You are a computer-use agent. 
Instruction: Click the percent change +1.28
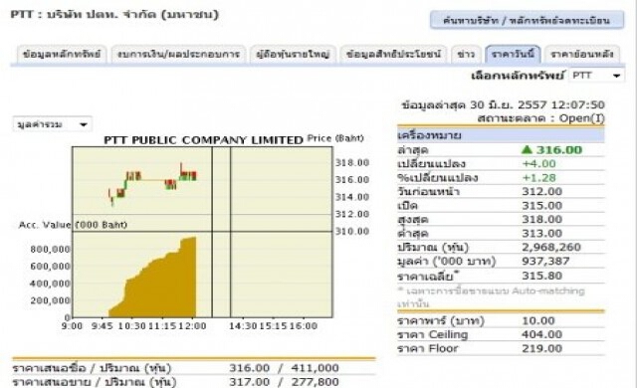coord(538,178)
